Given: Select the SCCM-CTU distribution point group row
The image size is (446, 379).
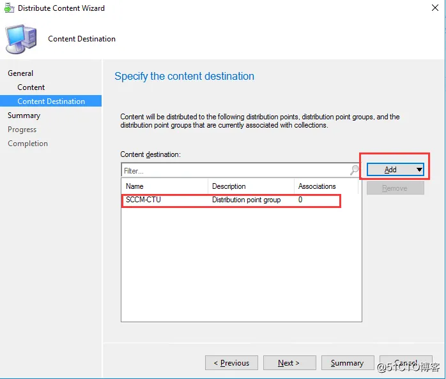Looking at the screenshot, I should pos(231,200).
